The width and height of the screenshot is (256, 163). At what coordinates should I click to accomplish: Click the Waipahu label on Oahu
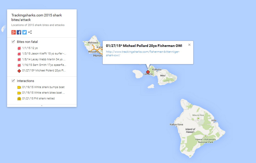93,52
